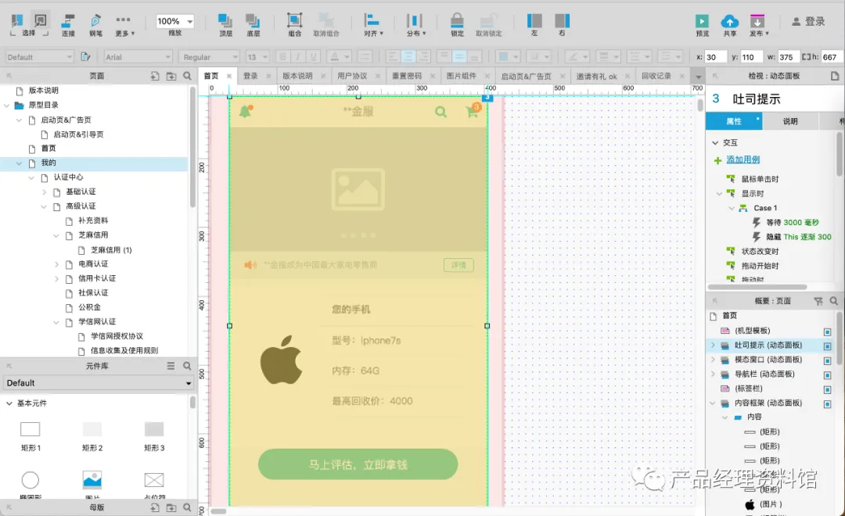Select the connect (连接) tool
Image resolution: width=845 pixels, height=516 pixels.
[68, 25]
